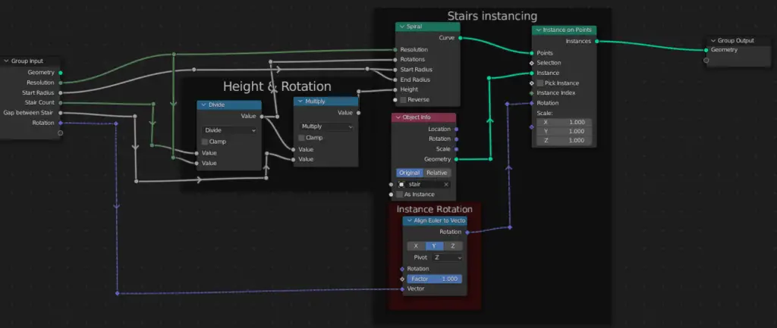The height and width of the screenshot is (328, 777).
Task: Click the Scale X value field
Action: tap(564, 122)
